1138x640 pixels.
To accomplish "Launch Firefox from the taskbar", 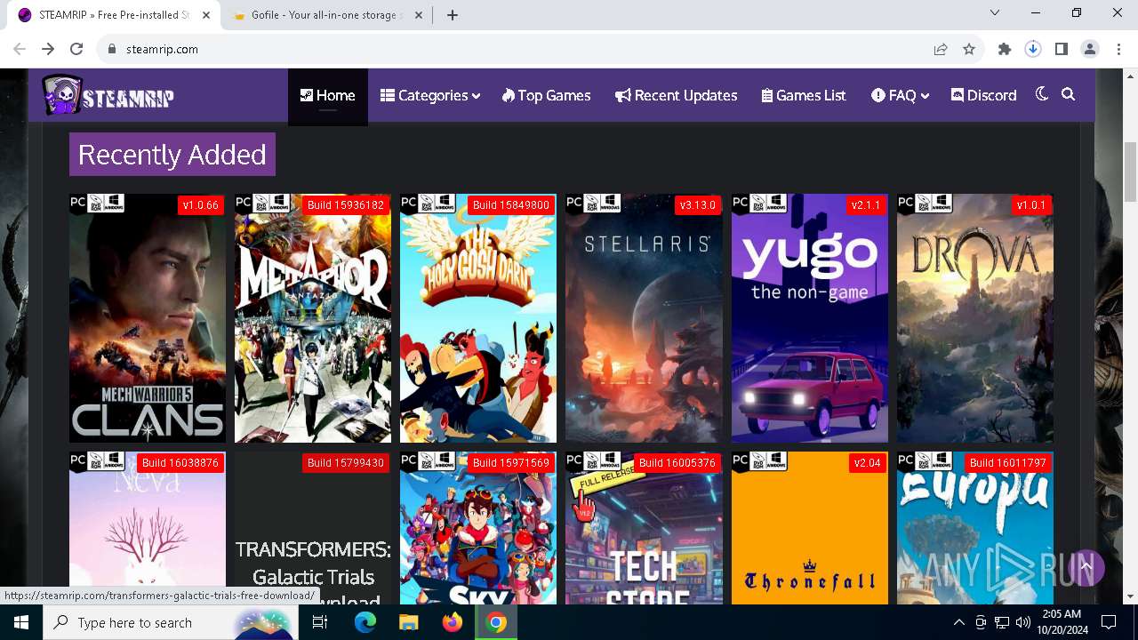I will click(453, 622).
